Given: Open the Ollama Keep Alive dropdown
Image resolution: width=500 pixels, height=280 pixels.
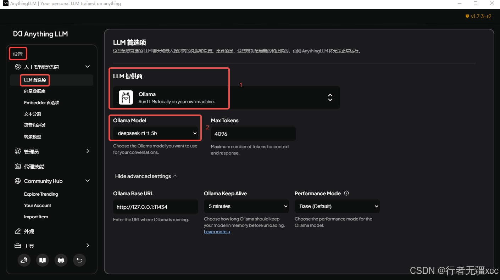Looking at the screenshot, I should click(246, 206).
